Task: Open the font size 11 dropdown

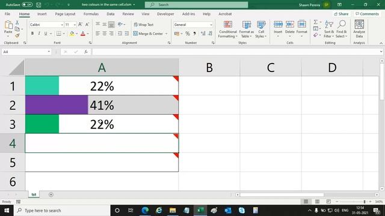Action: click(75, 25)
